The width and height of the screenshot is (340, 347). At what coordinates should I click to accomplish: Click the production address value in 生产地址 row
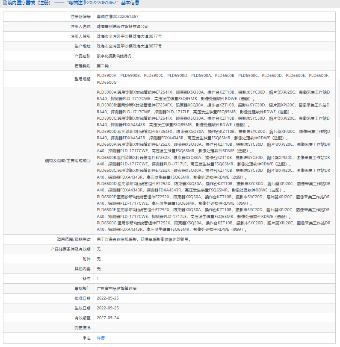tap(129, 46)
